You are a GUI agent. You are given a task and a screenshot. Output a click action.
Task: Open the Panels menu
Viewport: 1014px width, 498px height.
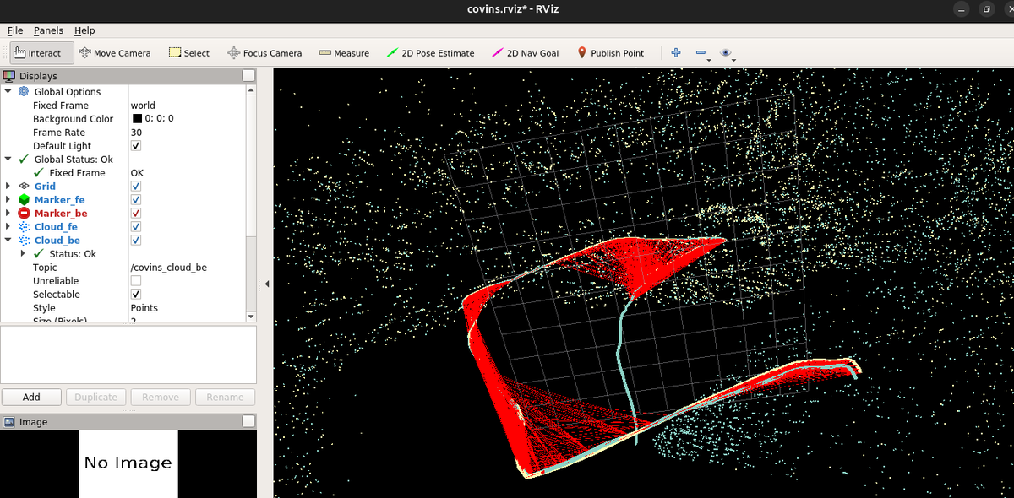(x=48, y=30)
